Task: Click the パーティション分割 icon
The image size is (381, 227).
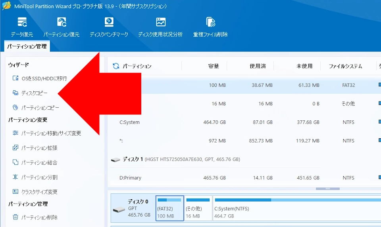Action: [x=15, y=177]
